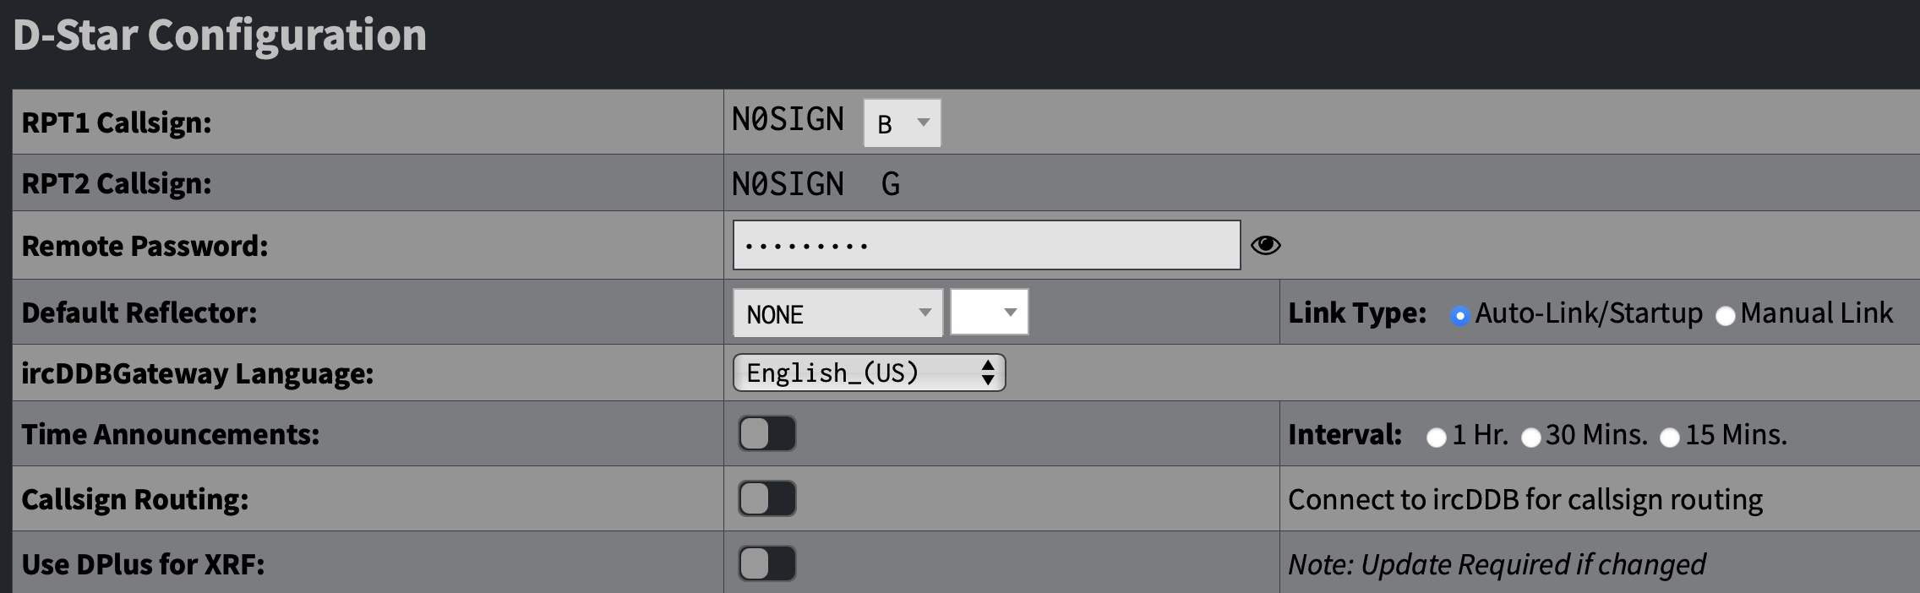Reveal the Remote Password using the eye icon

[x=1267, y=246]
